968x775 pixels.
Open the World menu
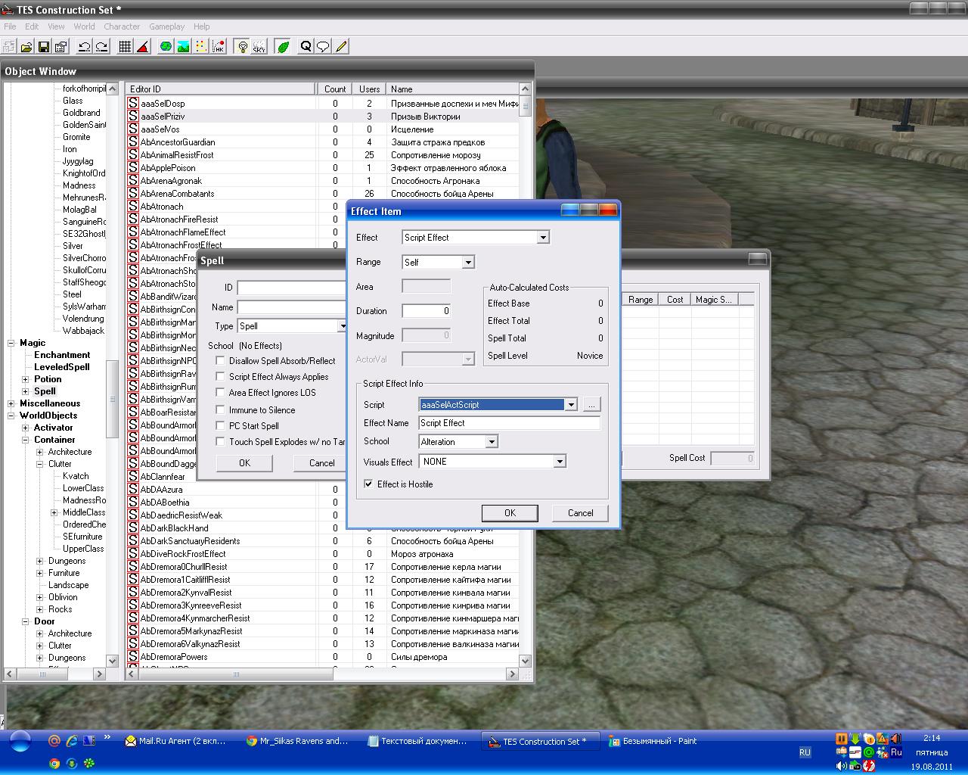pyautogui.click(x=84, y=26)
